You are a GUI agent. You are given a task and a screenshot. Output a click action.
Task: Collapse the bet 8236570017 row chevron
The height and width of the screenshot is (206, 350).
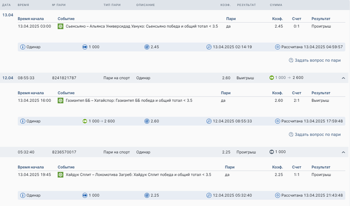(x=343, y=152)
